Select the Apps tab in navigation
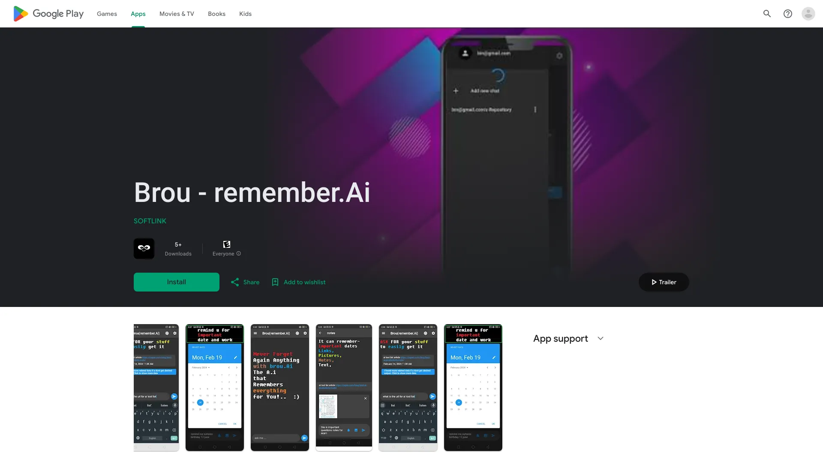 coord(138,14)
